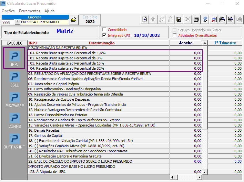Viewport: 244px width, 182px height.
Task: Open company folder browse icon
Action: pos(74,20)
